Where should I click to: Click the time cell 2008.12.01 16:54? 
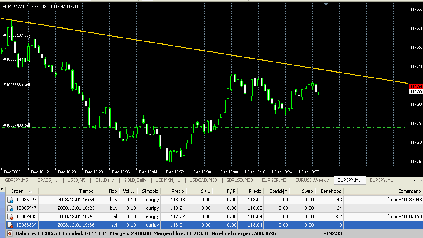pyautogui.click(x=76, y=200)
